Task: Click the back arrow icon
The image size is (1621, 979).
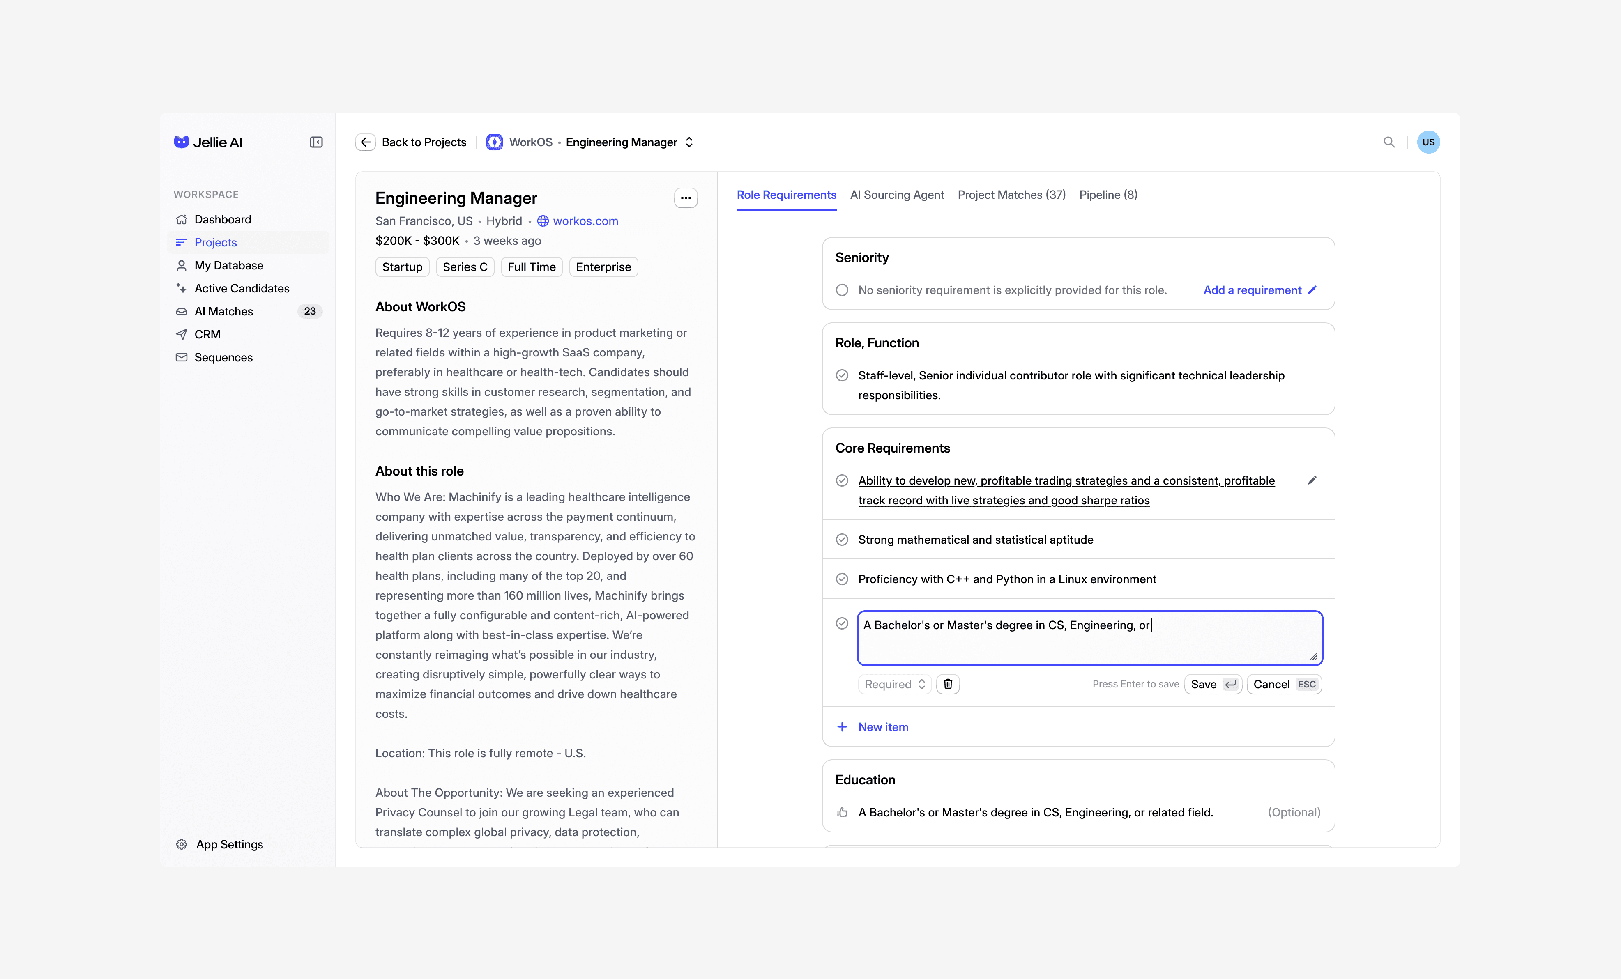Action: coord(366,142)
